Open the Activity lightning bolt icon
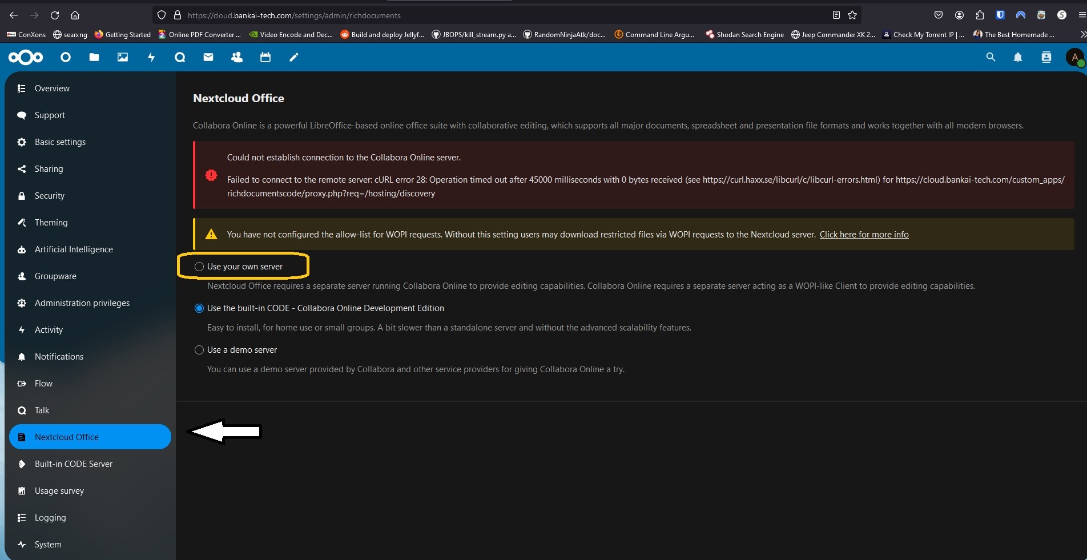The width and height of the screenshot is (1087, 560). click(x=151, y=57)
